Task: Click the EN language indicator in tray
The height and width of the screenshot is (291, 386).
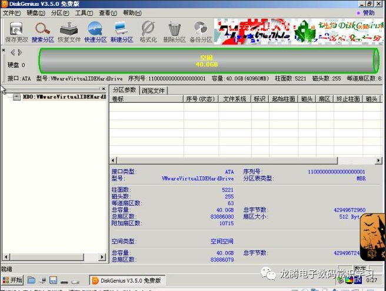Action: (x=358, y=280)
